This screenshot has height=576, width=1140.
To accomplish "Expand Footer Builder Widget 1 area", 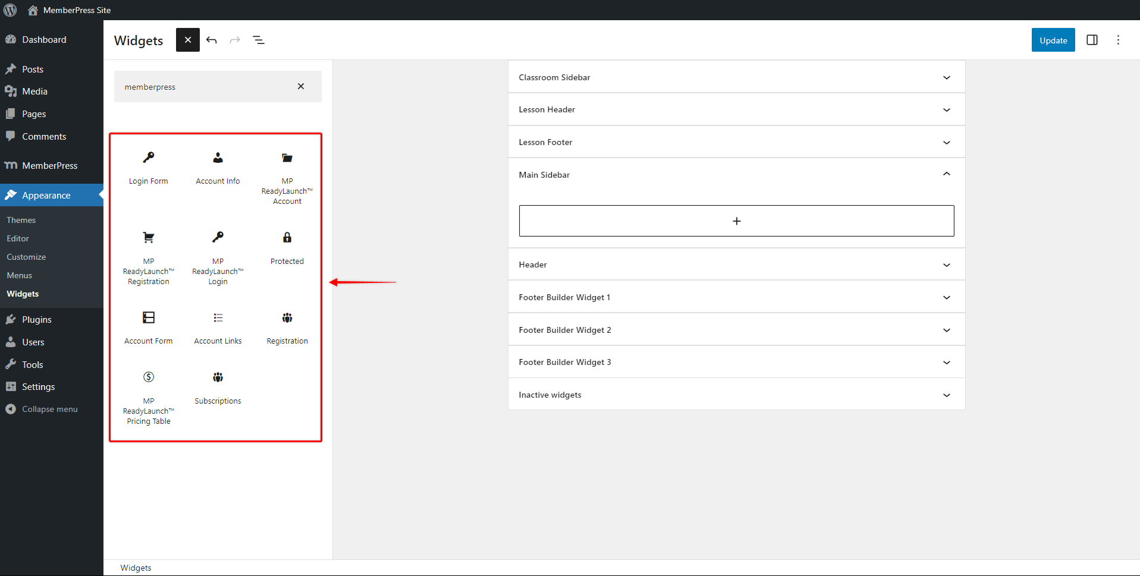I will coord(736,297).
